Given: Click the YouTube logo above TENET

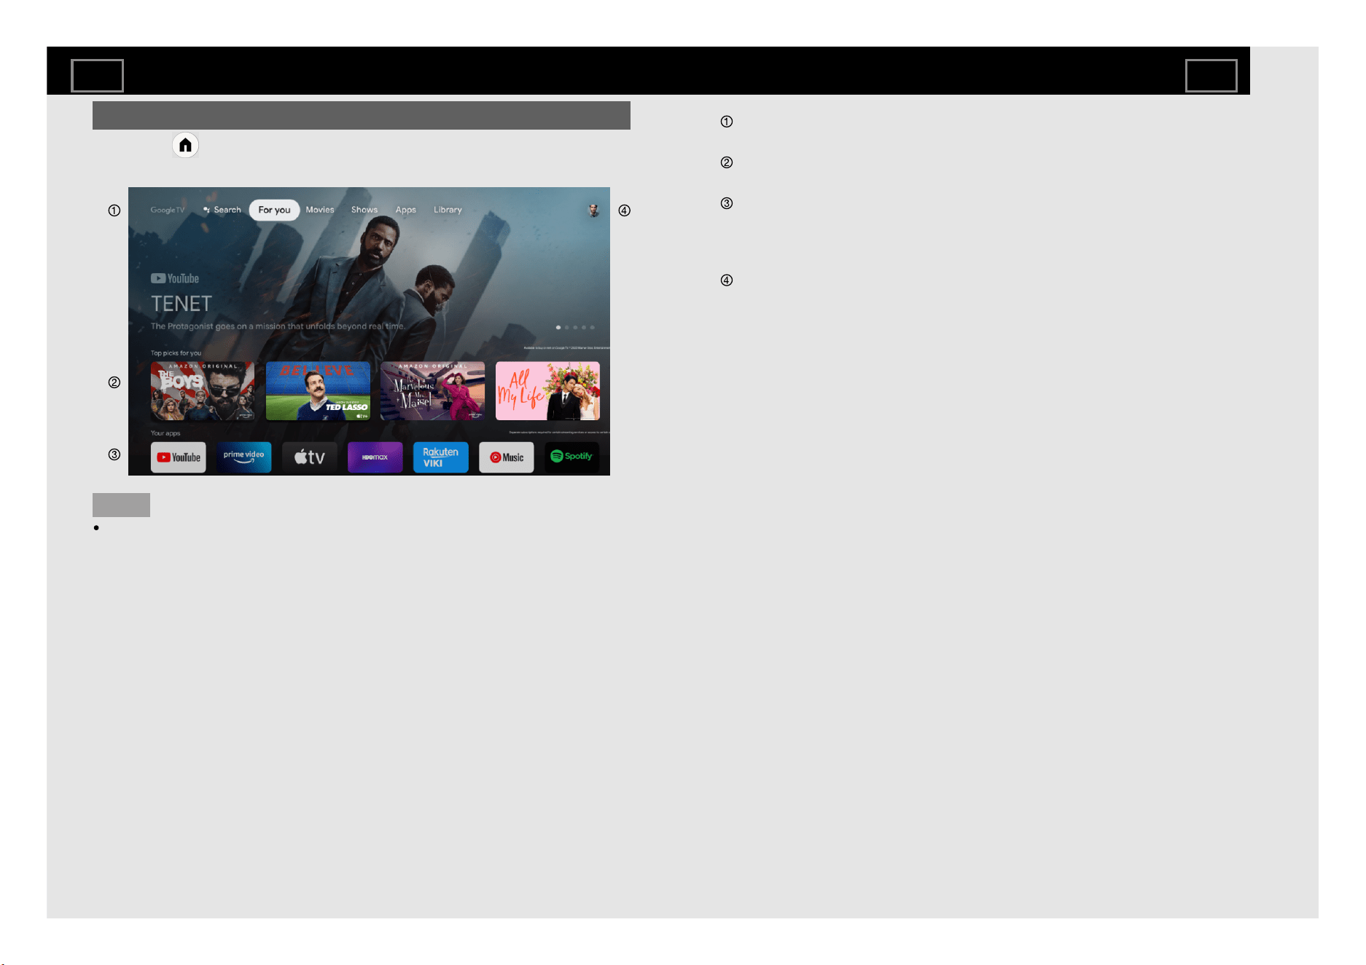Looking at the screenshot, I should pyautogui.click(x=175, y=278).
